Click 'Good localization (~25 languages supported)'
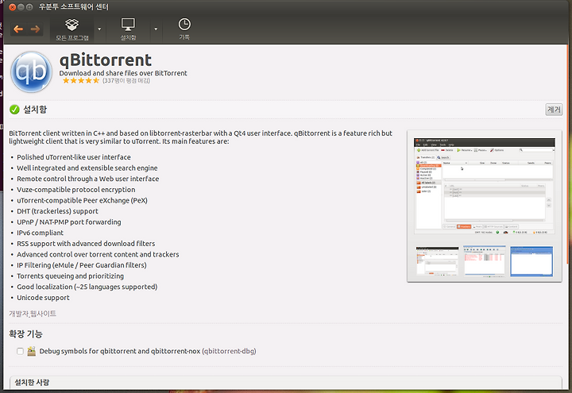The height and width of the screenshot is (393, 572). click(x=87, y=287)
